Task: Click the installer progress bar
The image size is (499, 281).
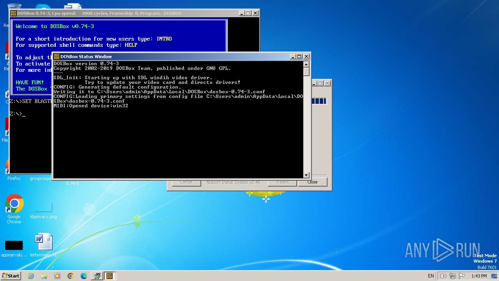Action: (319, 101)
